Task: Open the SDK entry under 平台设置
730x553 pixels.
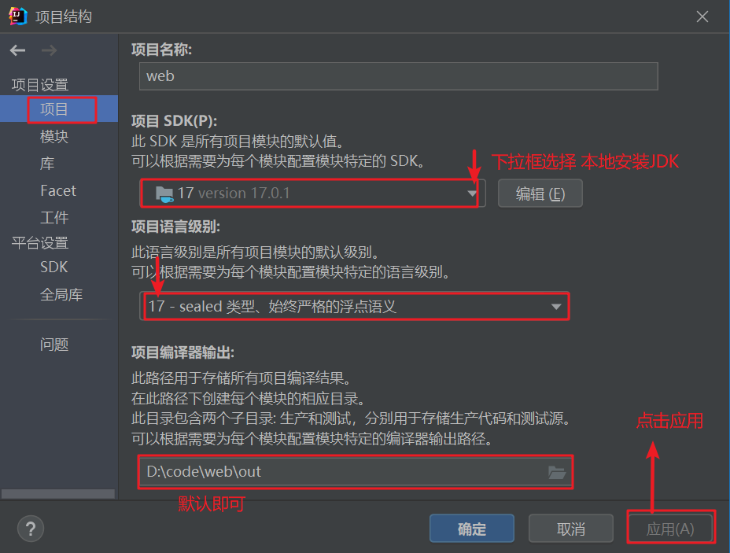Action: pyautogui.click(x=53, y=267)
